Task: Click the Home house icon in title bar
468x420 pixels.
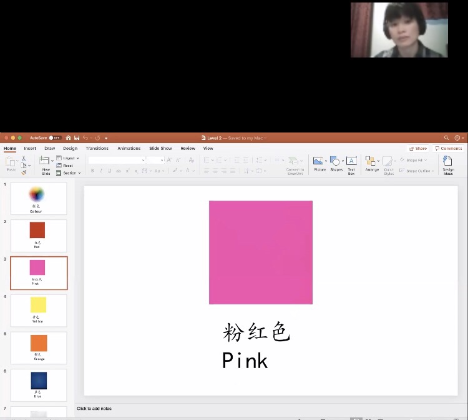Action: tap(68, 137)
